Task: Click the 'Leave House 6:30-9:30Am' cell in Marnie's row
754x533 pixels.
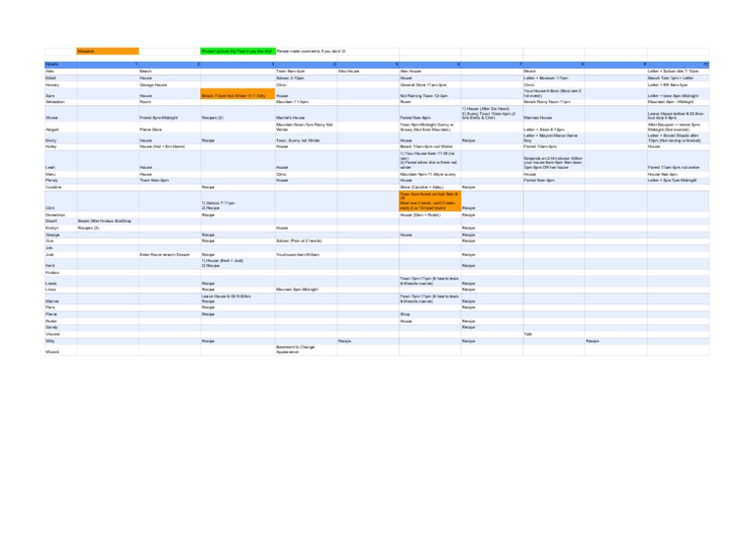Action: [238, 298]
